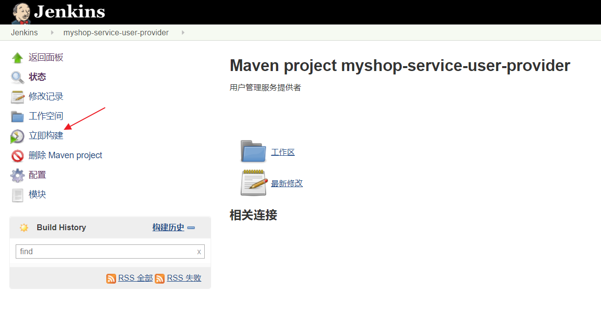Select myshop-service-user-provider breadcrumb item
This screenshot has height=312, width=601.
point(116,33)
